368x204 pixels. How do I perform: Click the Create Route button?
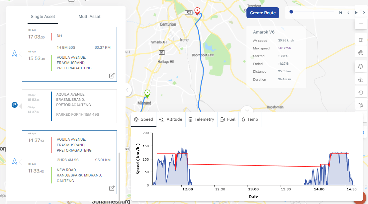pos(263,13)
